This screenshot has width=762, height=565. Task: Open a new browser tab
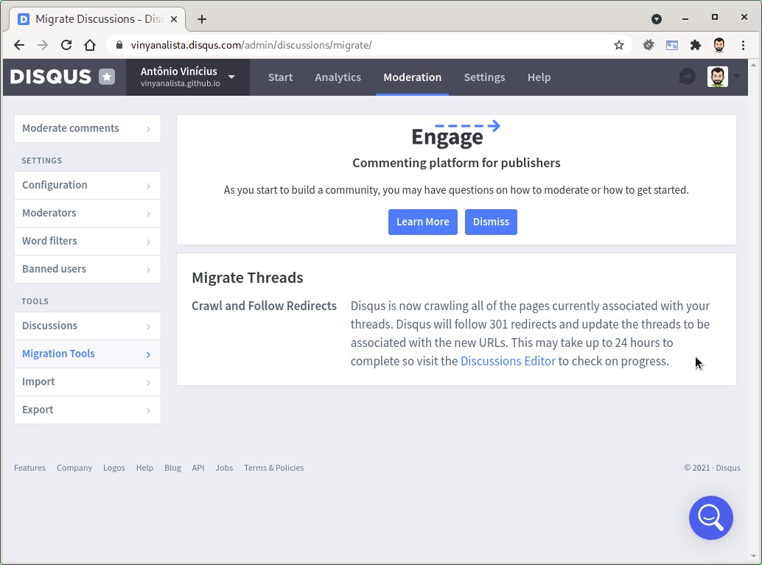tap(202, 19)
